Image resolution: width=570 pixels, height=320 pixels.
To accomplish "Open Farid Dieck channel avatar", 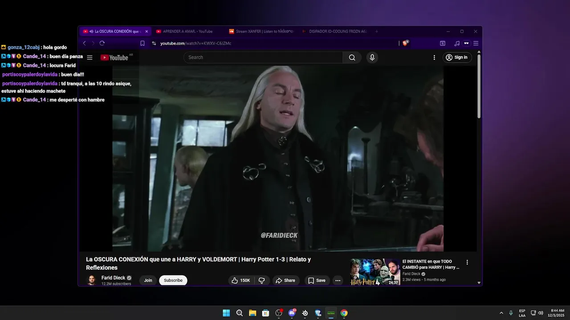I will 91,280.
